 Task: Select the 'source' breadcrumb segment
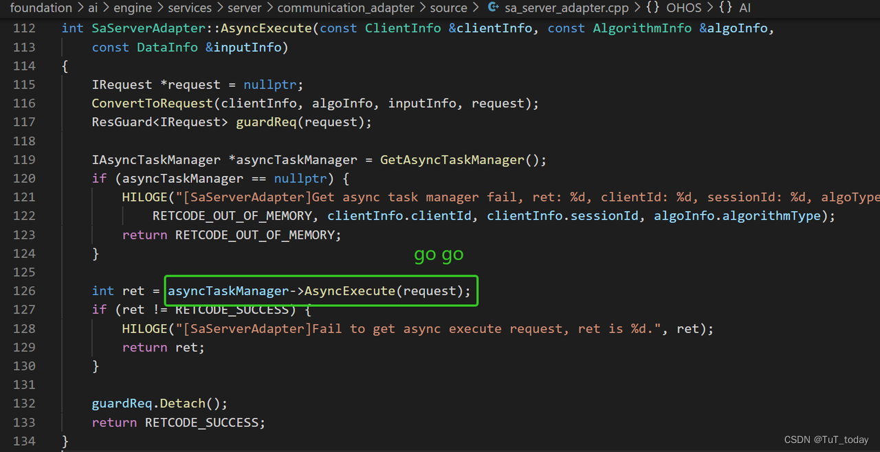[448, 8]
